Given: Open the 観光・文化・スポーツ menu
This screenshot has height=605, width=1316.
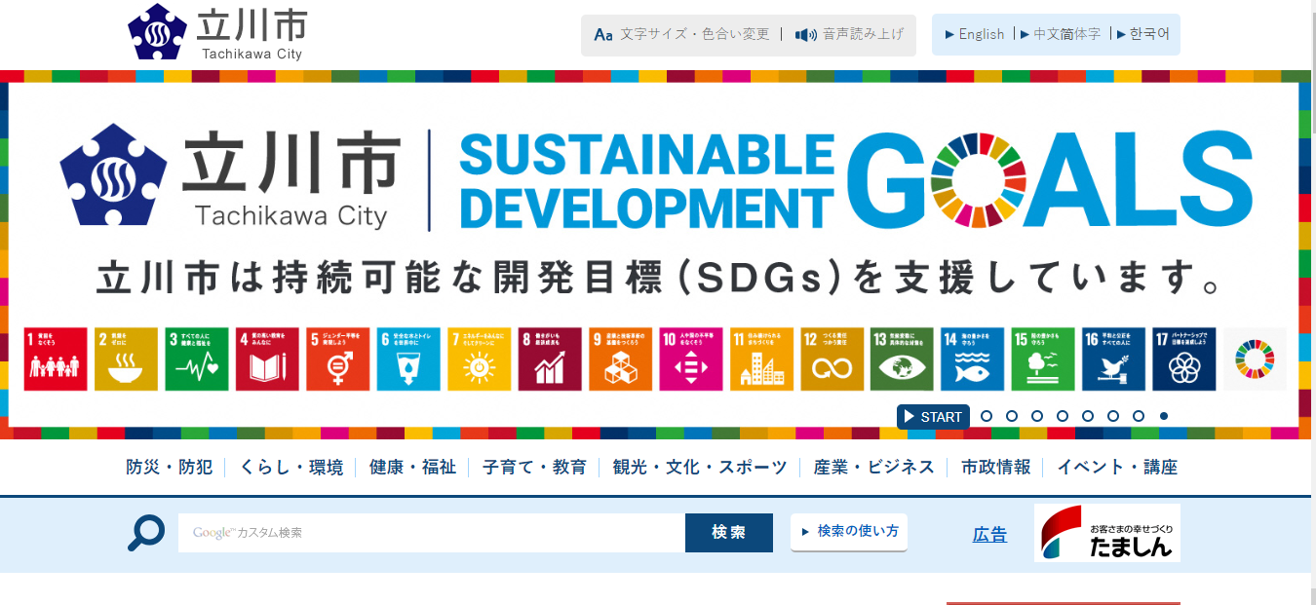Looking at the screenshot, I should (700, 468).
